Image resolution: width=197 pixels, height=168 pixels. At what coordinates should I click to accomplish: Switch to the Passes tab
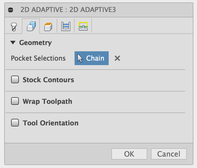pyautogui.click(x=66, y=26)
